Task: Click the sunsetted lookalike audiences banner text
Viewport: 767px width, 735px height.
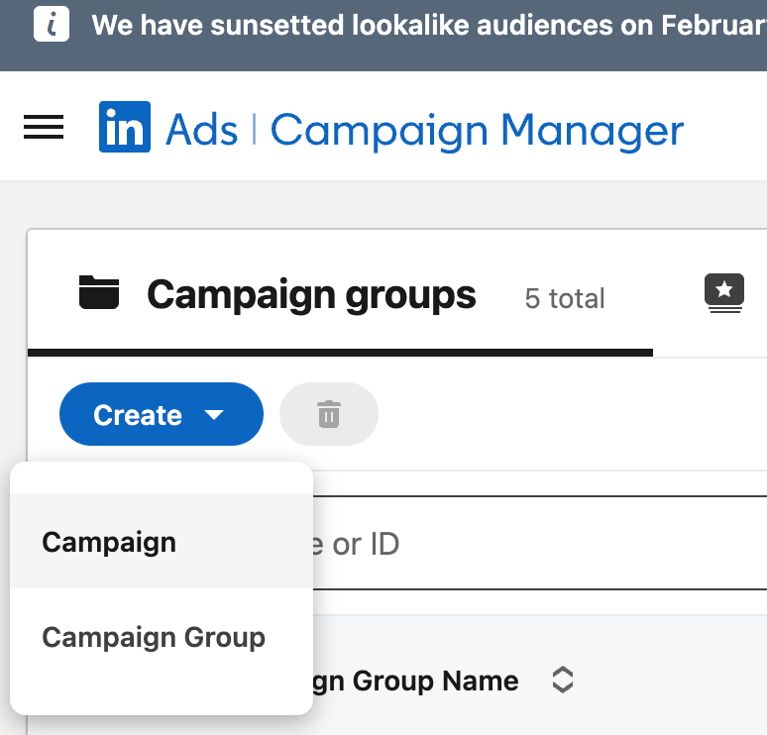Action: click(426, 25)
